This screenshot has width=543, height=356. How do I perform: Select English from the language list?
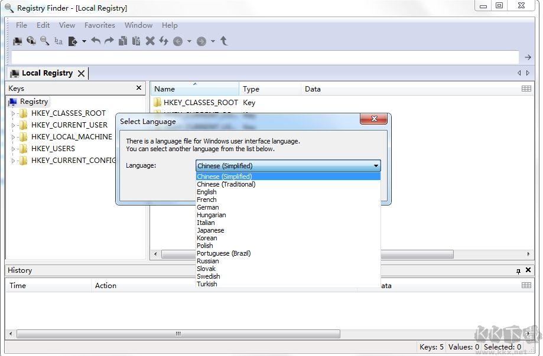(207, 192)
